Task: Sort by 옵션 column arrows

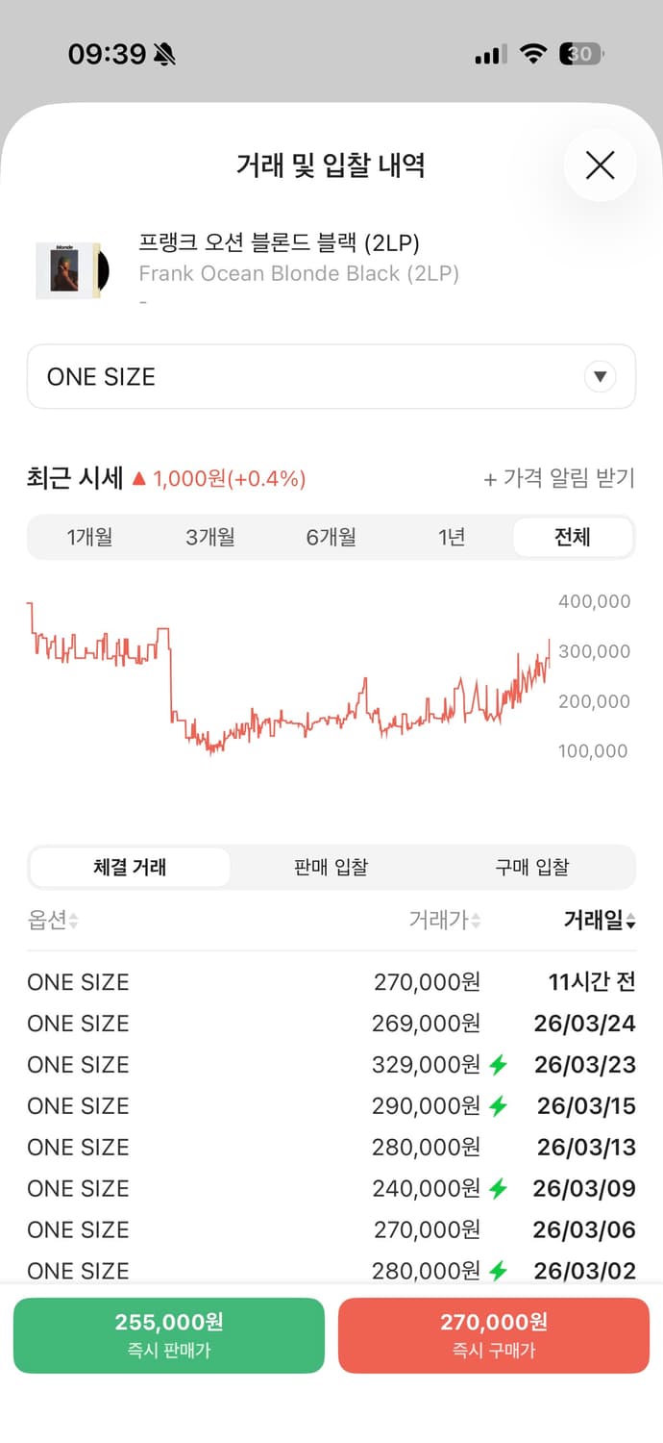Action: [x=73, y=922]
